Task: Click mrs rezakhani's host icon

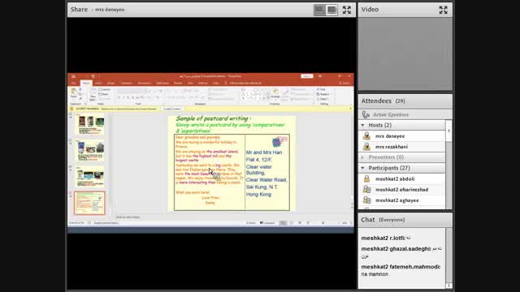Action: (366, 147)
